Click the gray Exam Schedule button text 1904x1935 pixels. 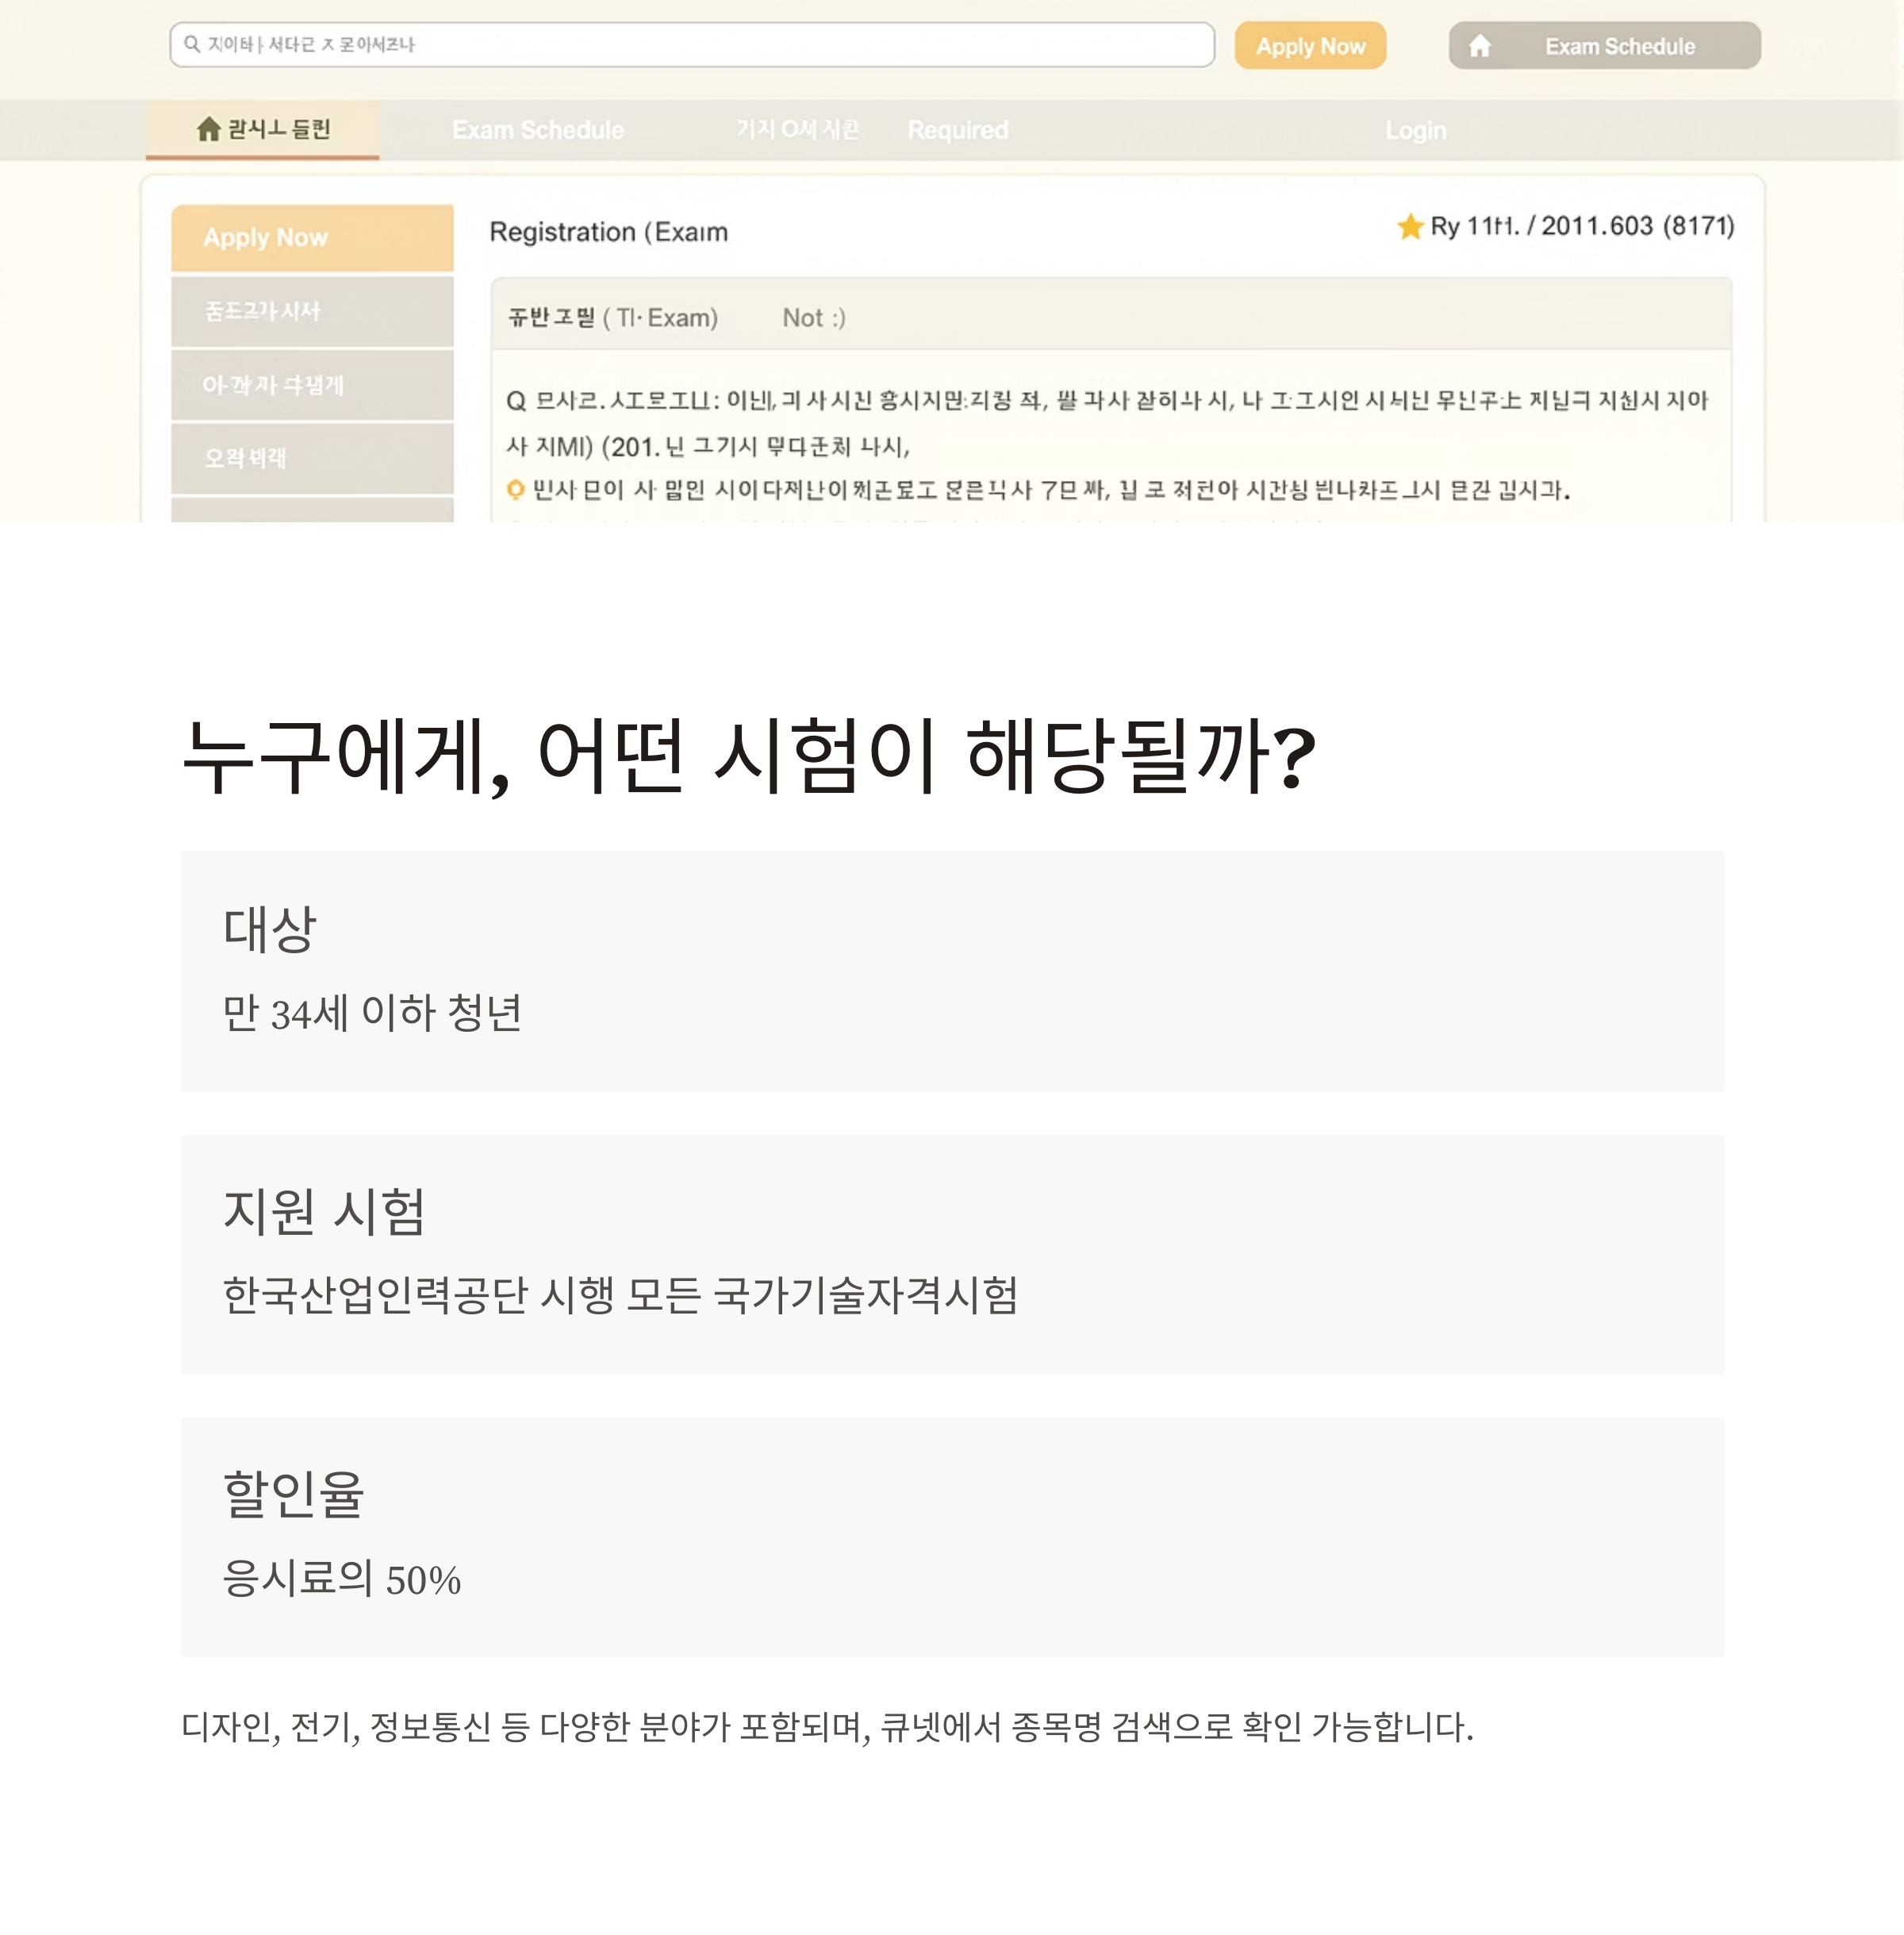tap(1619, 47)
